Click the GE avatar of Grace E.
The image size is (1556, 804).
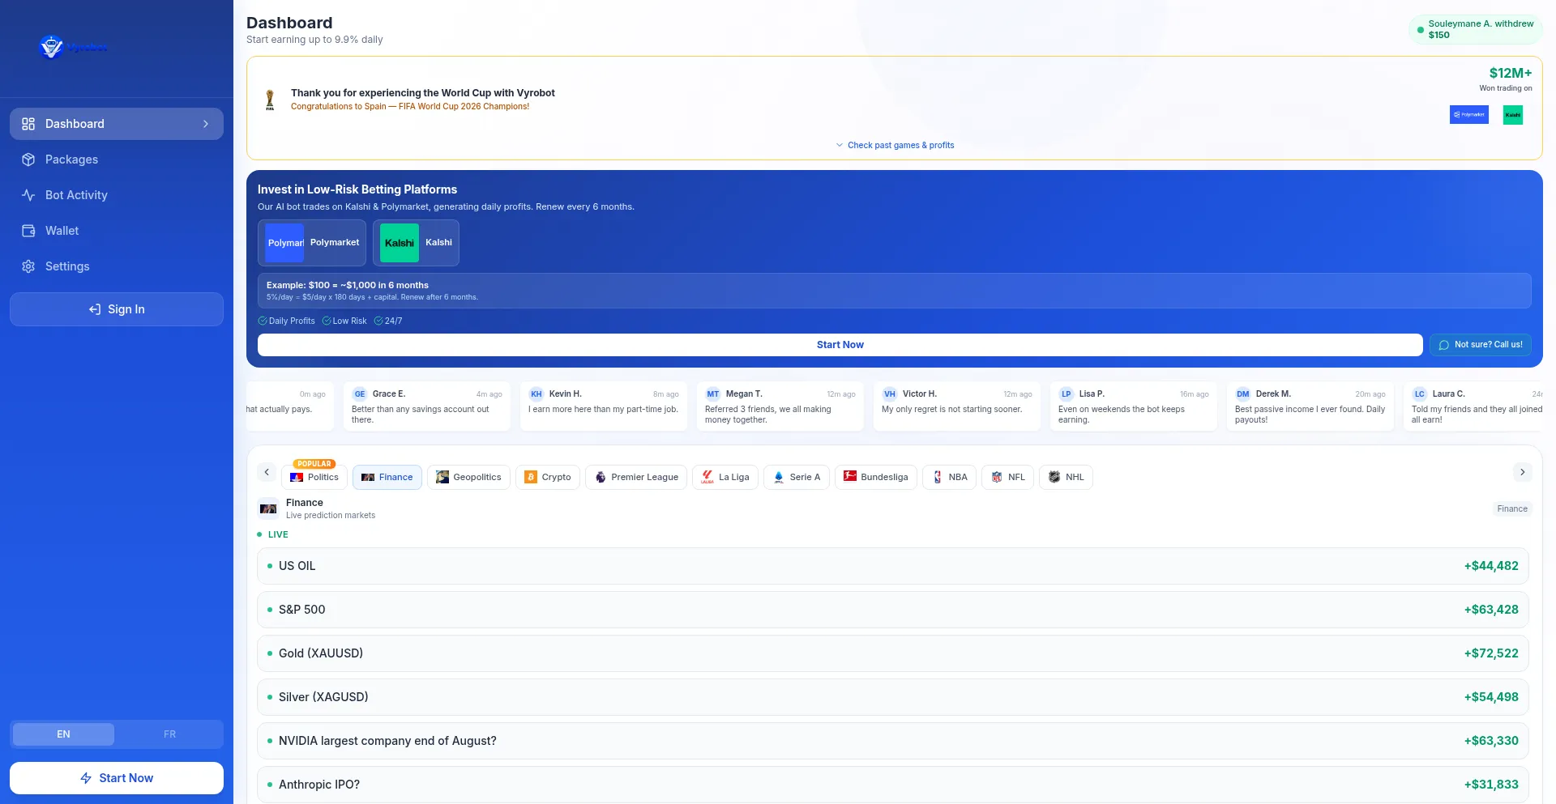coord(360,394)
